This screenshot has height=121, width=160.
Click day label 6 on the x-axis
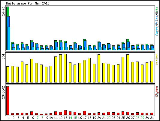33,118
